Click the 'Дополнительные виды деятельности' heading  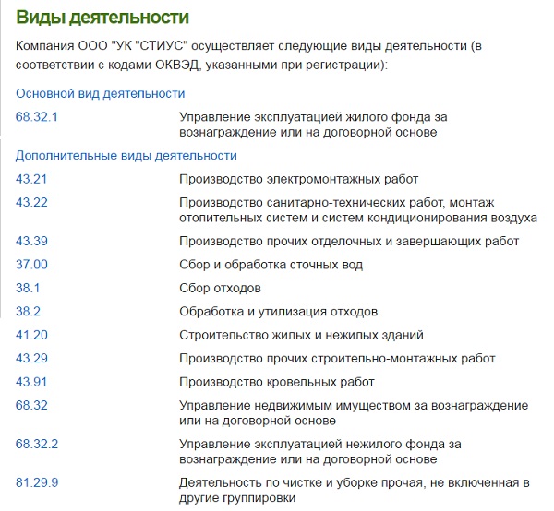[x=126, y=156]
